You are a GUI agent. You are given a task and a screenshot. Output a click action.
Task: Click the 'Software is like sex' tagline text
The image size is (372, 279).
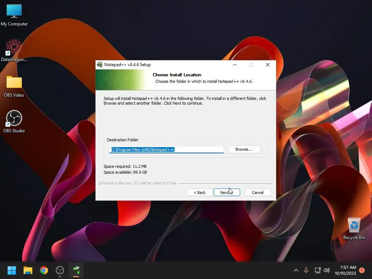point(137,183)
